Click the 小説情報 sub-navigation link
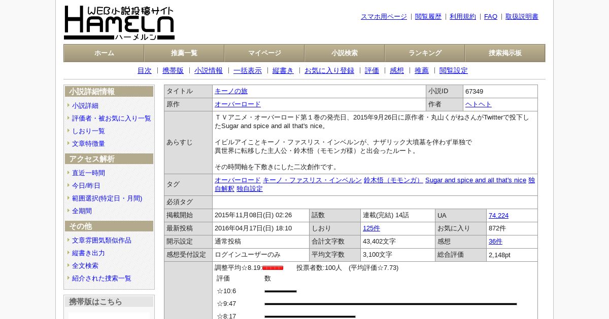Viewport: 609px width, 319px height. click(209, 71)
